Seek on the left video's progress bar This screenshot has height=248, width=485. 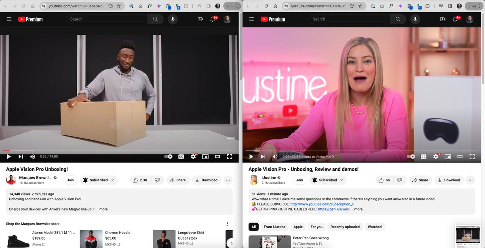pos(119,150)
